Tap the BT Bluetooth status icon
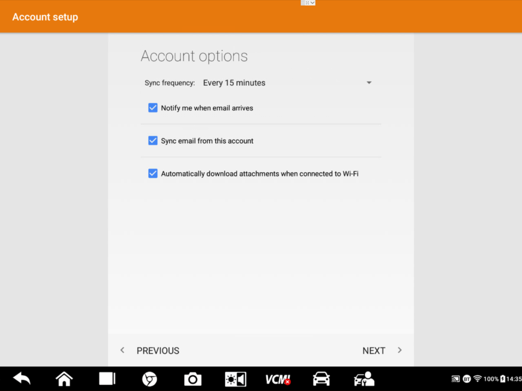522x391 pixels. click(467, 379)
